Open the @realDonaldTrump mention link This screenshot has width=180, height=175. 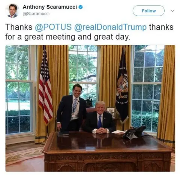click(111, 27)
